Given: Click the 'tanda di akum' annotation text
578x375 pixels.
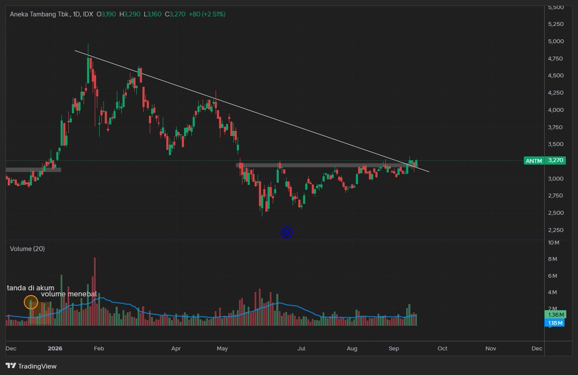Looking at the screenshot, I should click(x=31, y=288).
